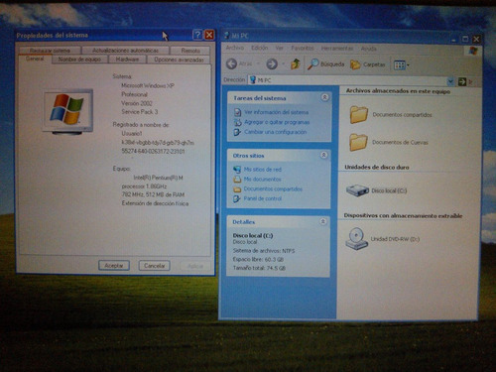Click Archivos almacenados en este equipo heading

coord(398,91)
